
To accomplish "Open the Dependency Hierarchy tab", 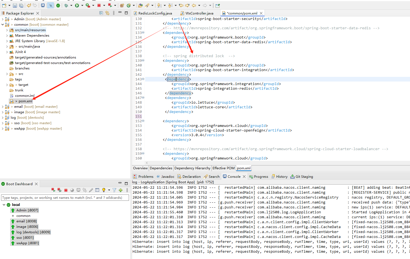I will (192, 168).
